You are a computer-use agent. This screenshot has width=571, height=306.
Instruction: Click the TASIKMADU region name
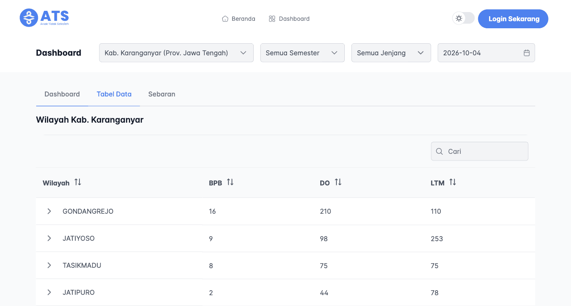point(82,265)
